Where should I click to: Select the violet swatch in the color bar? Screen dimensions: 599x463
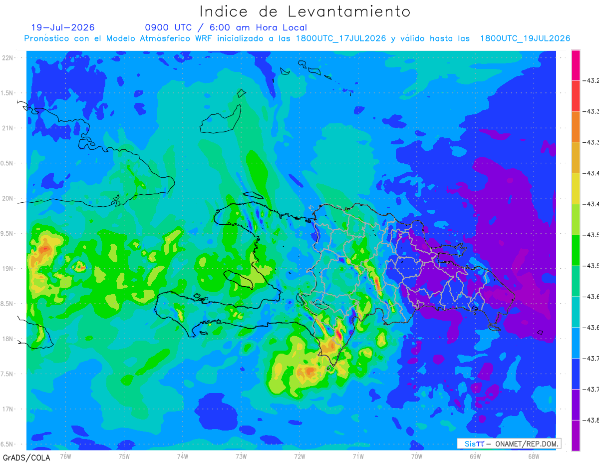[x=576, y=405]
